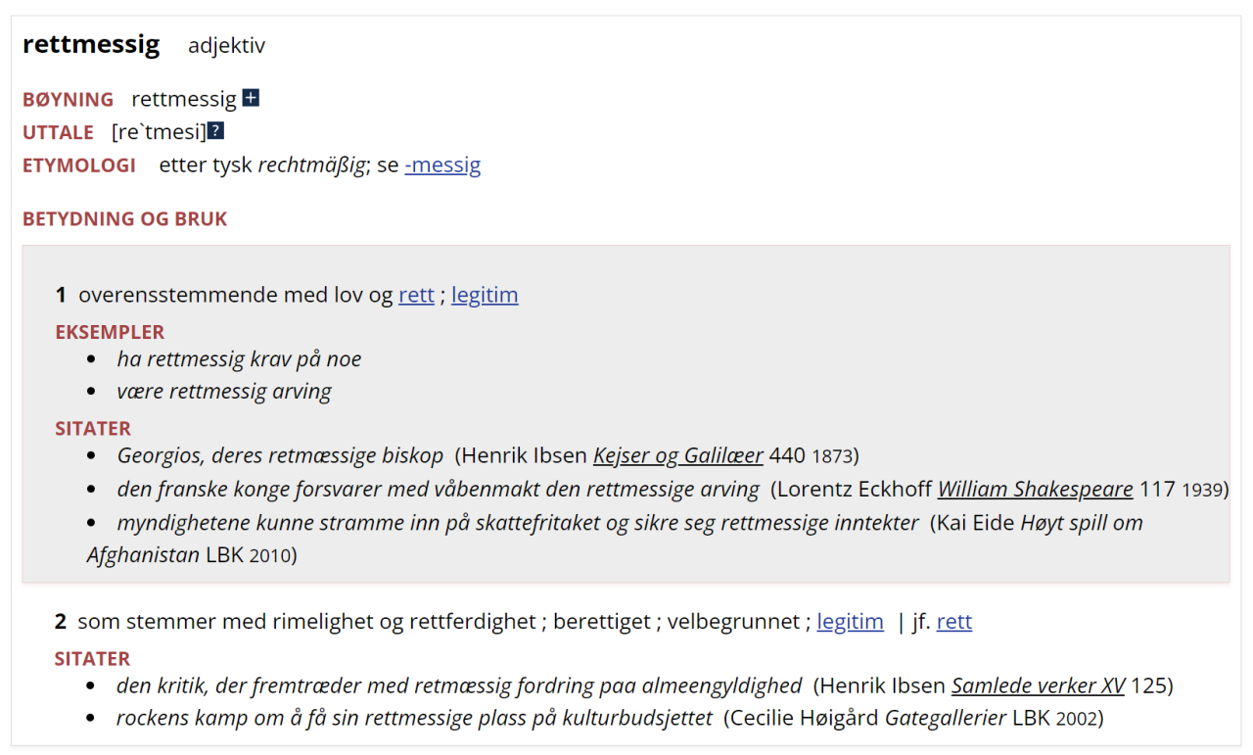Click the 'BETYDNING OG BRUK' heading

(124, 218)
